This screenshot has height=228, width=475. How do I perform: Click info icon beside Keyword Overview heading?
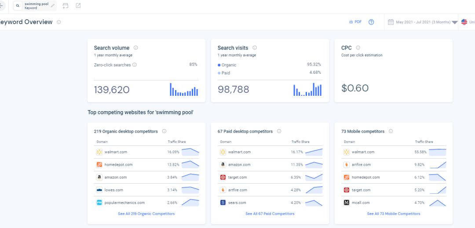coord(59,22)
